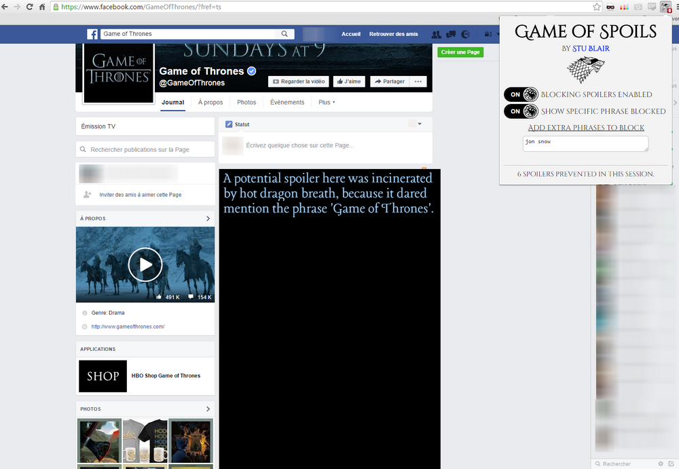Switch to the À propos tab

[x=210, y=102]
